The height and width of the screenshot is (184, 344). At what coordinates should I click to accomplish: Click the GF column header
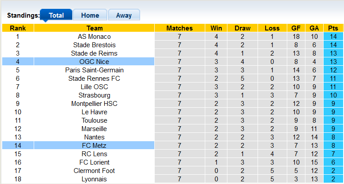(x=296, y=28)
